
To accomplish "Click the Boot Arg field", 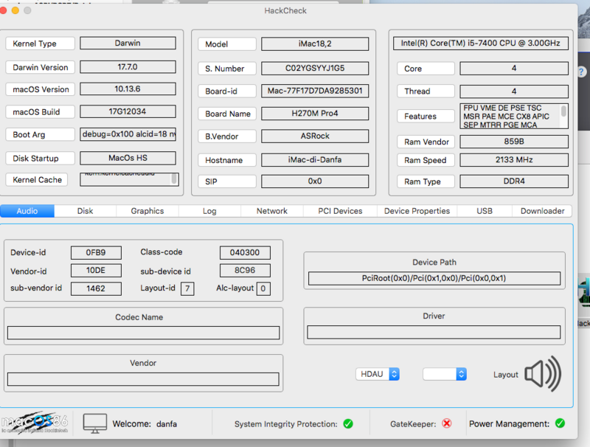I will pos(128,134).
